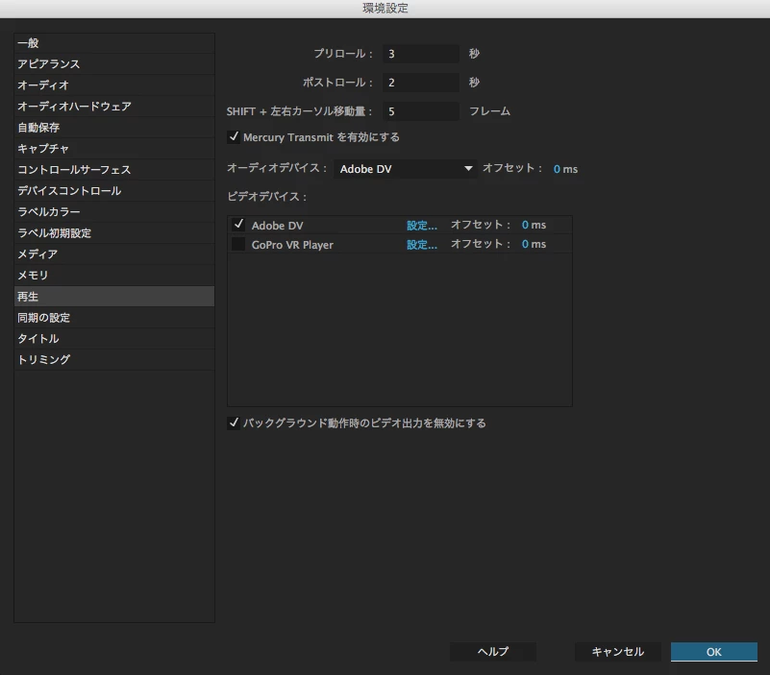The width and height of the screenshot is (770, 675).
Task: Open ラベル初期設定 preferences
Action: click(x=114, y=233)
